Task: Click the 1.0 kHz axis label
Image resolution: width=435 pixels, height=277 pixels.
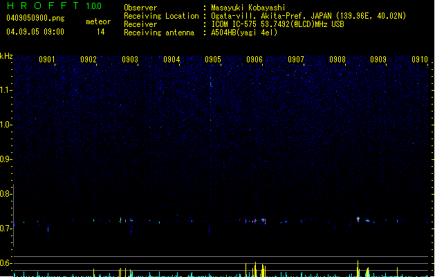Action: pyautogui.click(x=6, y=125)
